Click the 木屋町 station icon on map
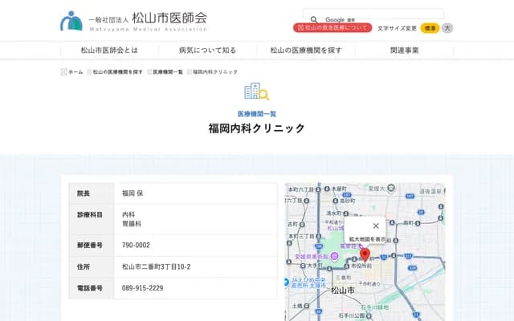The height and width of the screenshot is (321, 514). pyautogui.click(x=327, y=189)
